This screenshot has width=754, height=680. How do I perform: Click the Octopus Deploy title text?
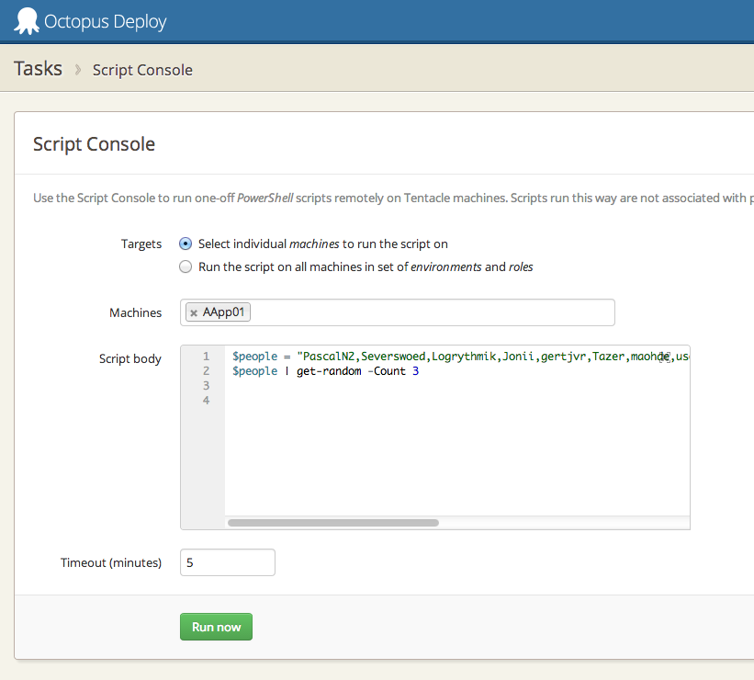point(106,21)
